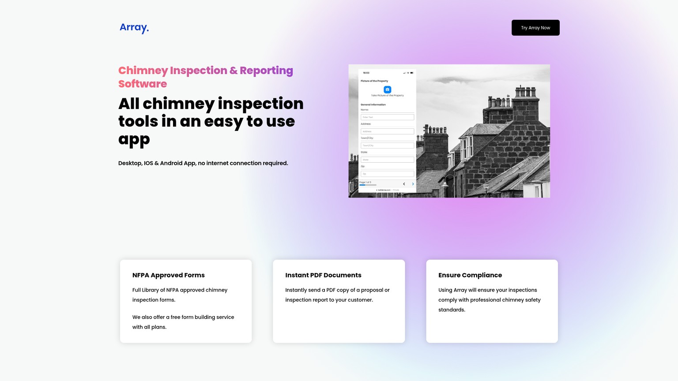Click the camera icon in the app preview
This screenshot has height=381, width=678.
click(387, 90)
